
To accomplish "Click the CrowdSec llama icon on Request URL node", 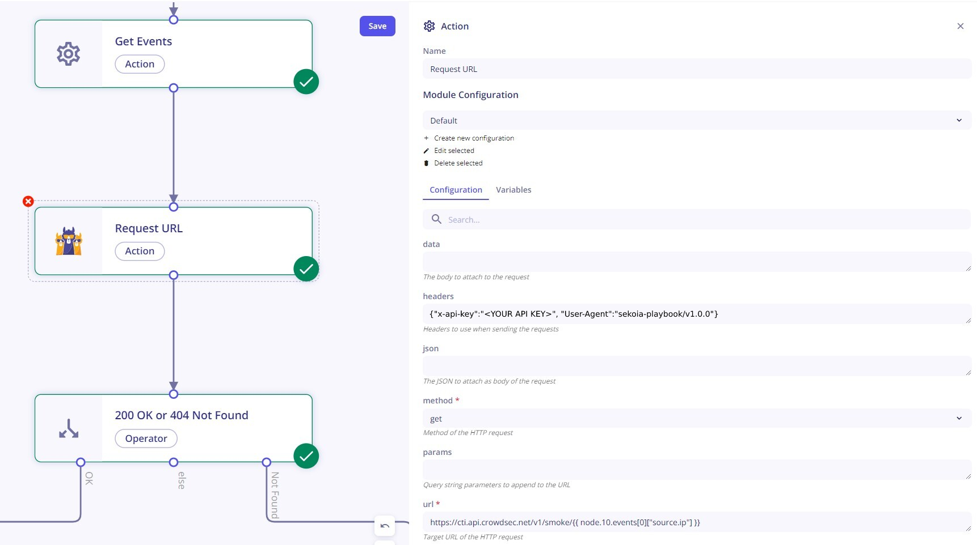I will (69, 241).
